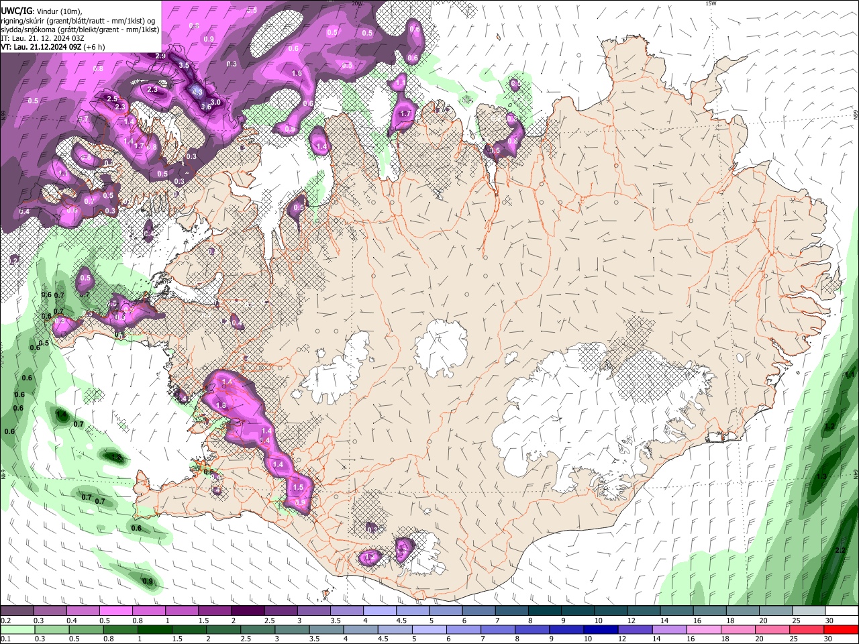The image size is (859, 644).
Task: Click the 'VT: Lau. 21.12.2024 09Z (+6 h)' line
Action: [52, 47]
